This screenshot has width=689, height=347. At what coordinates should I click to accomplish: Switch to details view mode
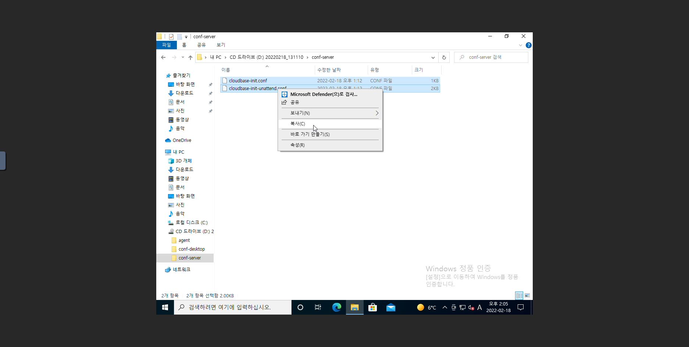coord(519,296)
